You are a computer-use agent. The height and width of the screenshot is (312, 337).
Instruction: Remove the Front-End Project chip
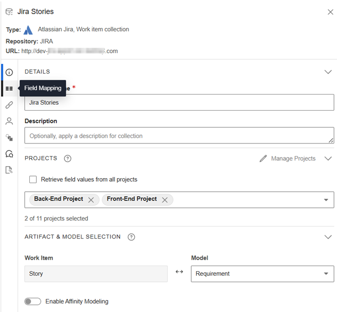(164, 200)
